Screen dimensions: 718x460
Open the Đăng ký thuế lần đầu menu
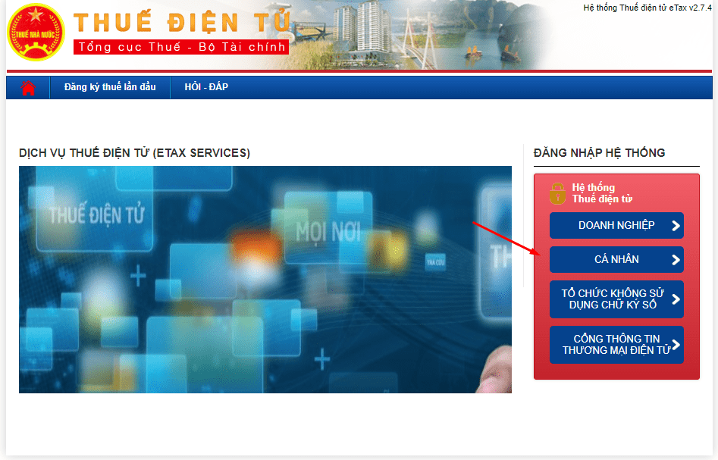coord(110,87)
